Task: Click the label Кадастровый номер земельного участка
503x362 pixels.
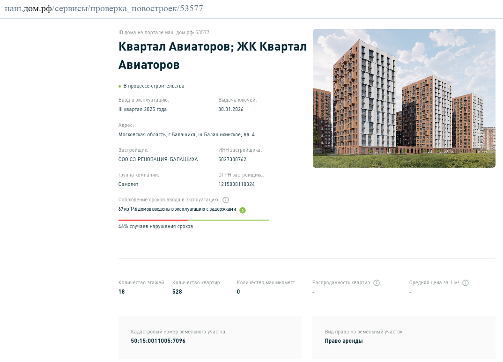Action: point(178,332)
